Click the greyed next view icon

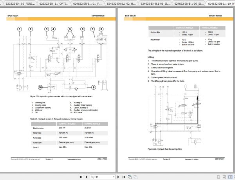point(136,177)
